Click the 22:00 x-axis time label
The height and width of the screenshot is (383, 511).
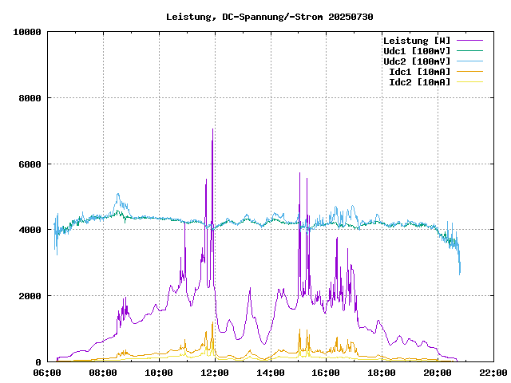click(493, 373)
